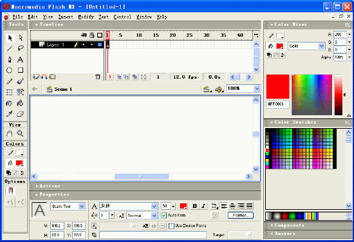354x242 pixels.
Task: Click the Edit Scene icon
Action: pos(207,89)
